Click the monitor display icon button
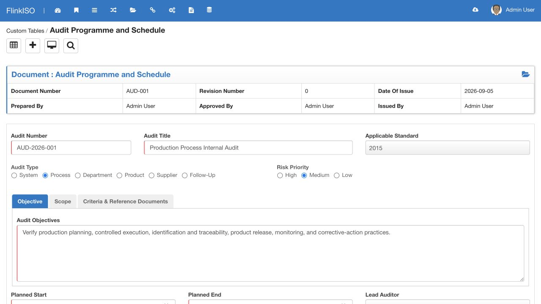The image size is (541, 304). pyautogui.click(x=52, y=46)
